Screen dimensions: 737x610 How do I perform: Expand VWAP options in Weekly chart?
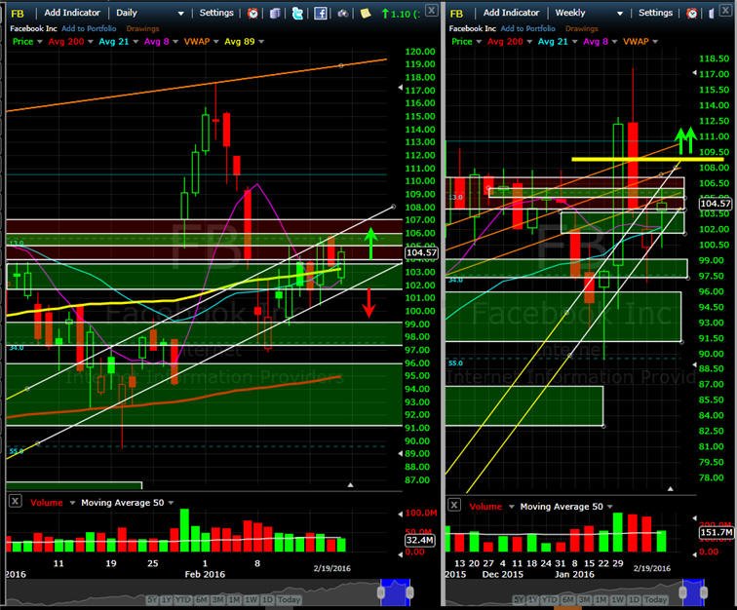pos(655,42)
